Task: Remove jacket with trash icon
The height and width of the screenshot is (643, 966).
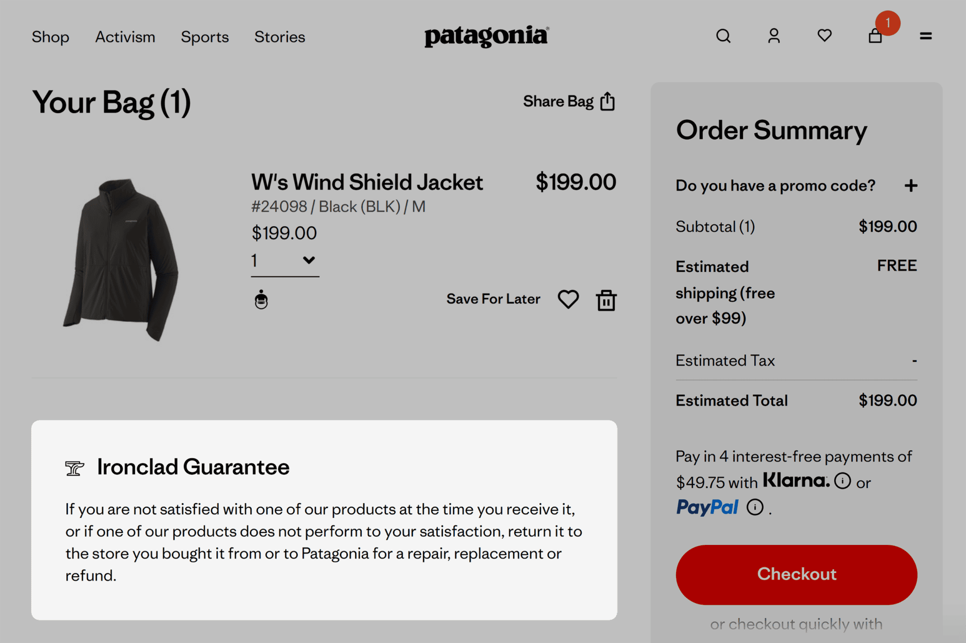Action: 606,300
